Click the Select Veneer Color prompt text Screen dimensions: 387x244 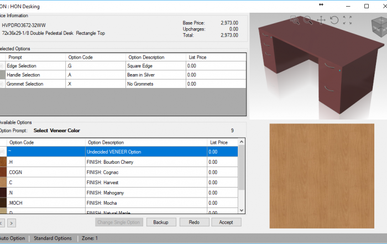[57, 131]
